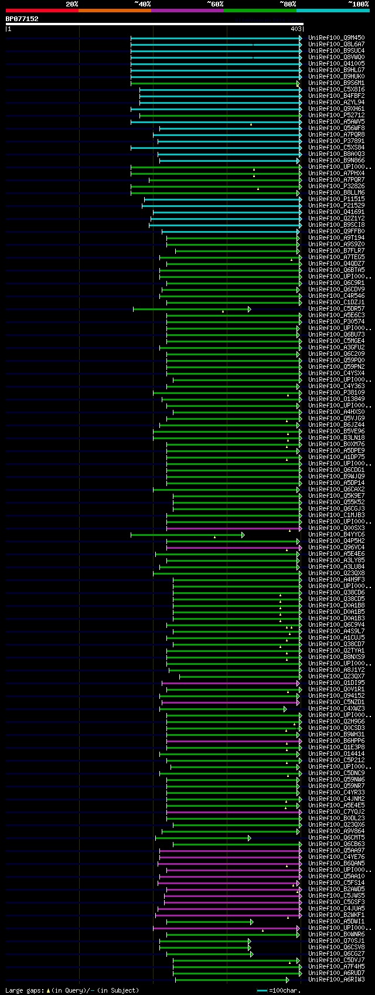Click the UniRef100_Q5K9E7 label
Image resolution: width=375 pixels, height=995 pixels.
tap(336, 495)
